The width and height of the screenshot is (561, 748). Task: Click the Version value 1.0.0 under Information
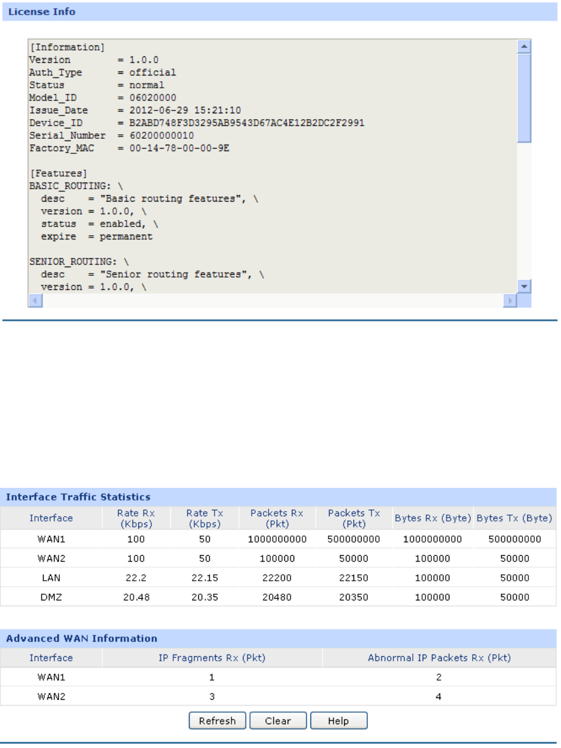point(144,60)
